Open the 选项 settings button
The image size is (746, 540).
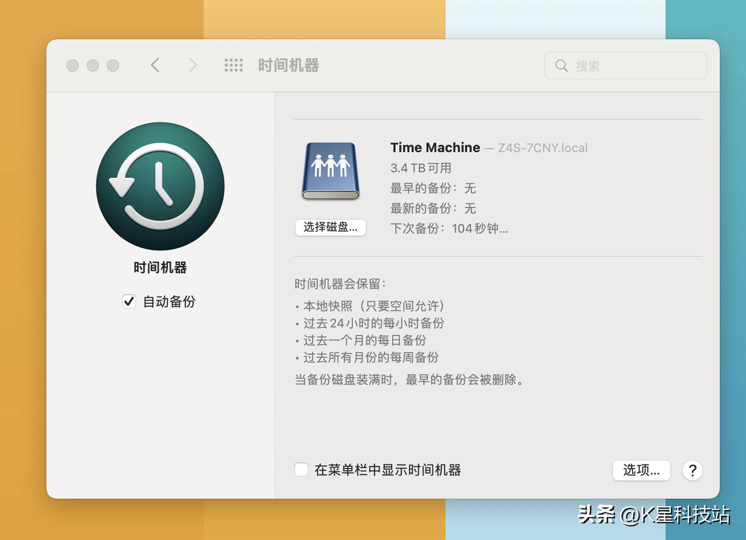641,470
